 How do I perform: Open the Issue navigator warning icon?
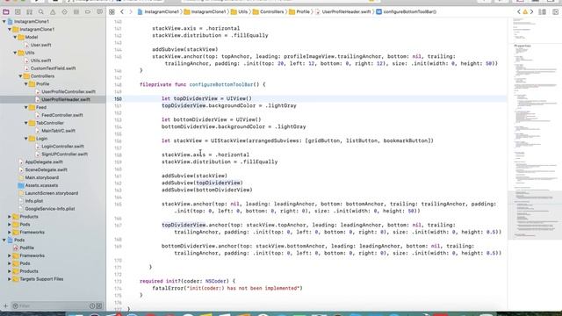tap(53, 11)
